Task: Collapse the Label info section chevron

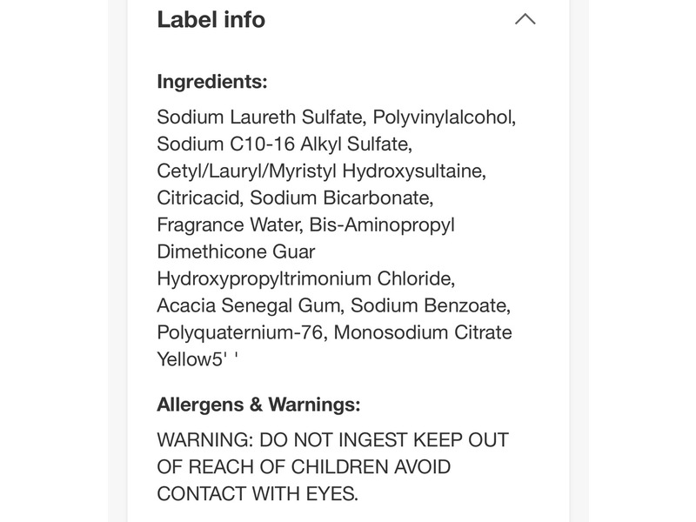Action: pos(525,19)
